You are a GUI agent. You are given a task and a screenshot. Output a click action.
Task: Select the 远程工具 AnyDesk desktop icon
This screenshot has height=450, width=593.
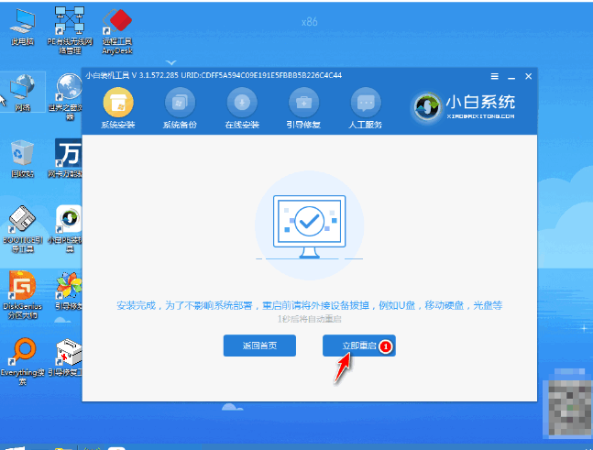(117, 31)
